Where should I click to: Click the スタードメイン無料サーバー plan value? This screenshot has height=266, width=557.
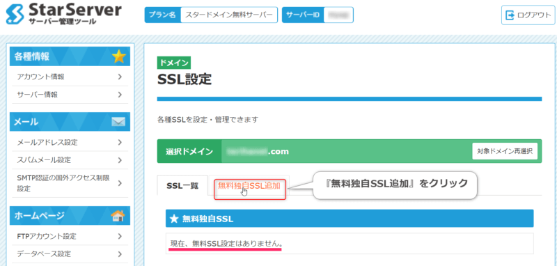pyautogui.click(x=229, y=15)
